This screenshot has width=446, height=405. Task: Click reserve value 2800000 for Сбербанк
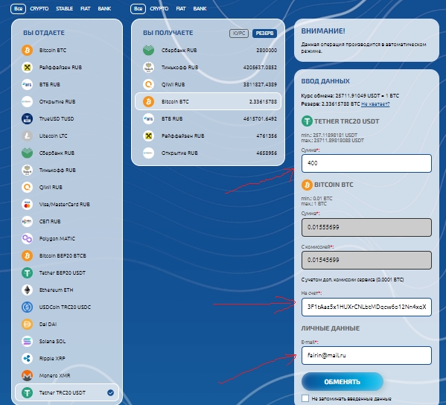267,51
